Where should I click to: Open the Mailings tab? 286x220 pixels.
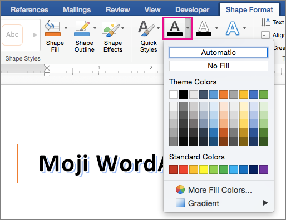pos(77,9)
